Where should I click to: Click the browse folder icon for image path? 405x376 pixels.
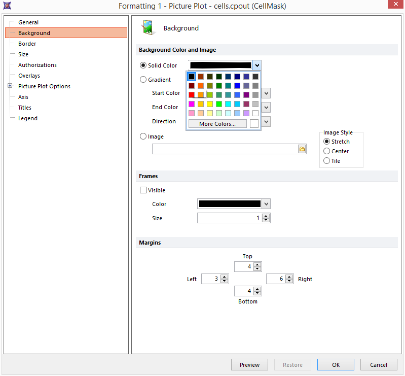pyautogui.click(x=302, y=149)
